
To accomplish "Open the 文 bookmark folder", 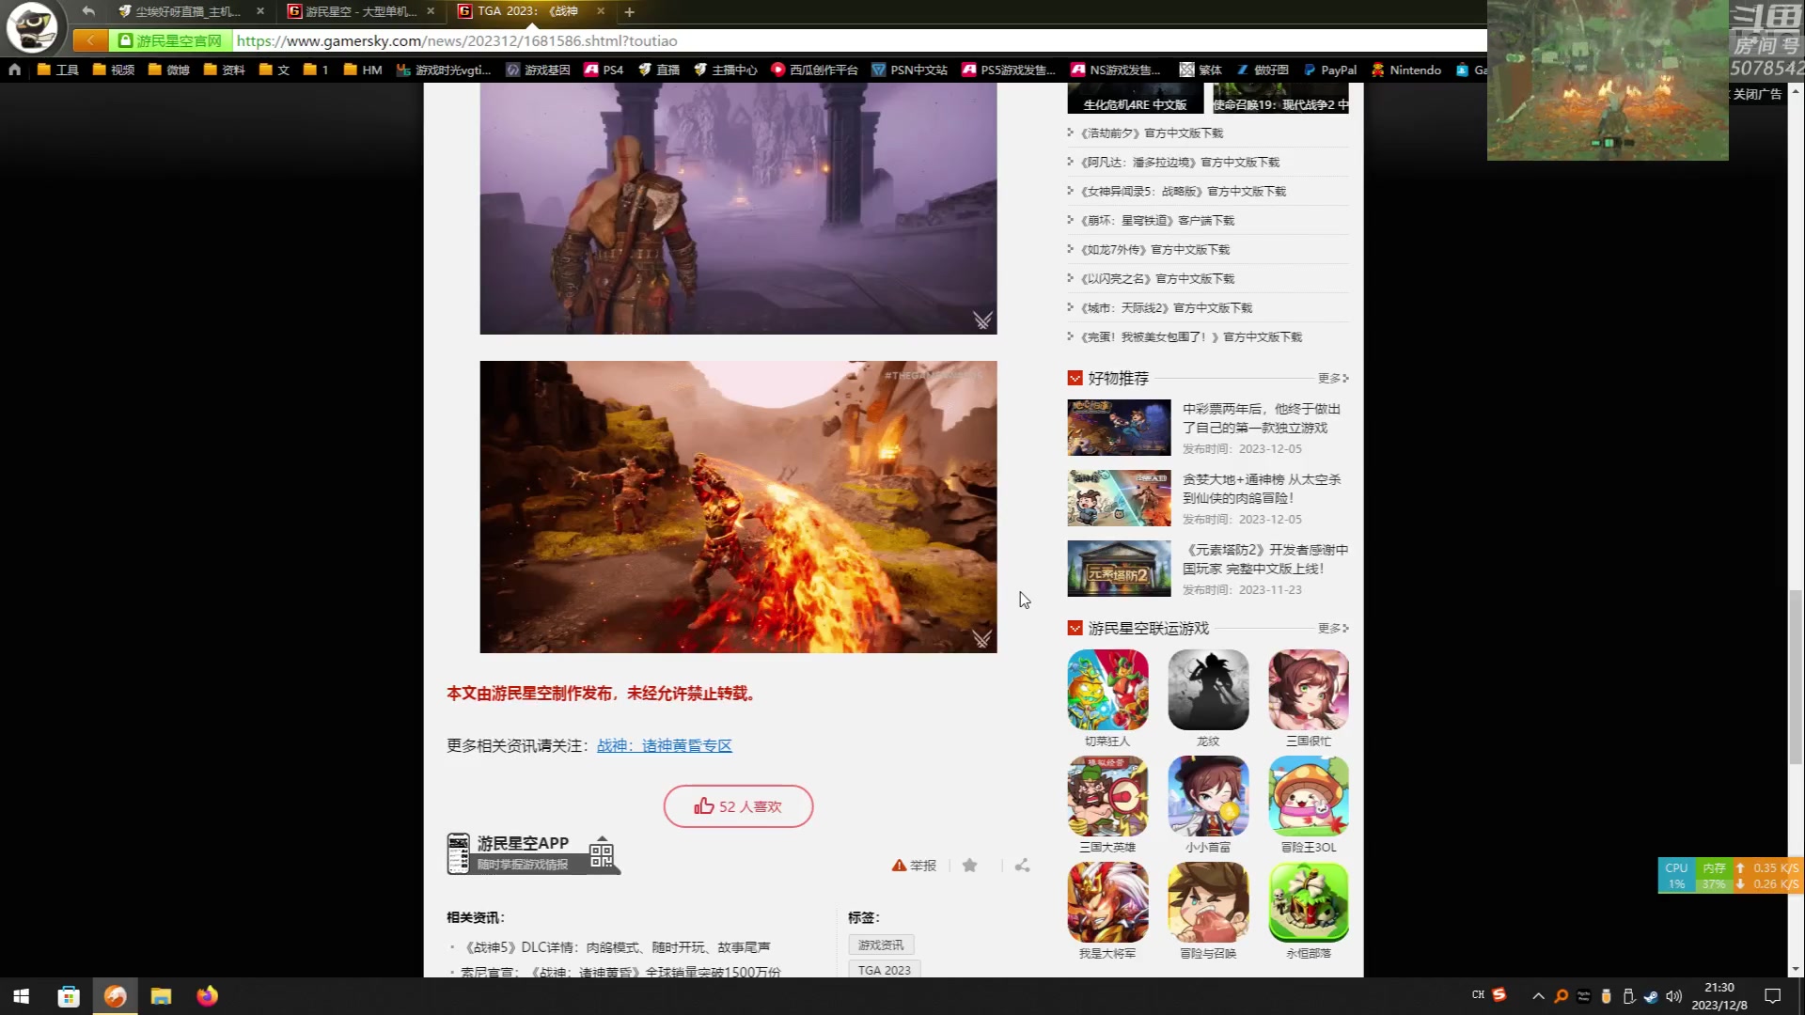I will [274, 70].
